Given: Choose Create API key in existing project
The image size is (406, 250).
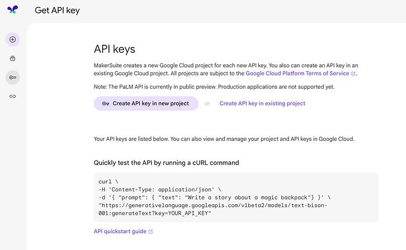Looking at the screenshot, I should 262,103.
